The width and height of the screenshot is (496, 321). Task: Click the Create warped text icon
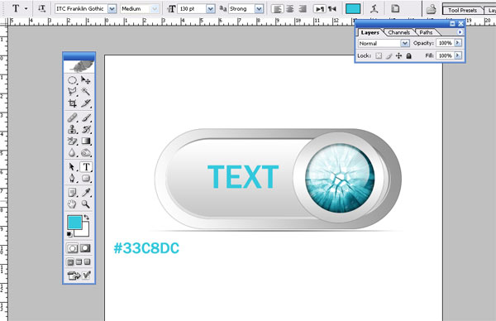point(374,9)
